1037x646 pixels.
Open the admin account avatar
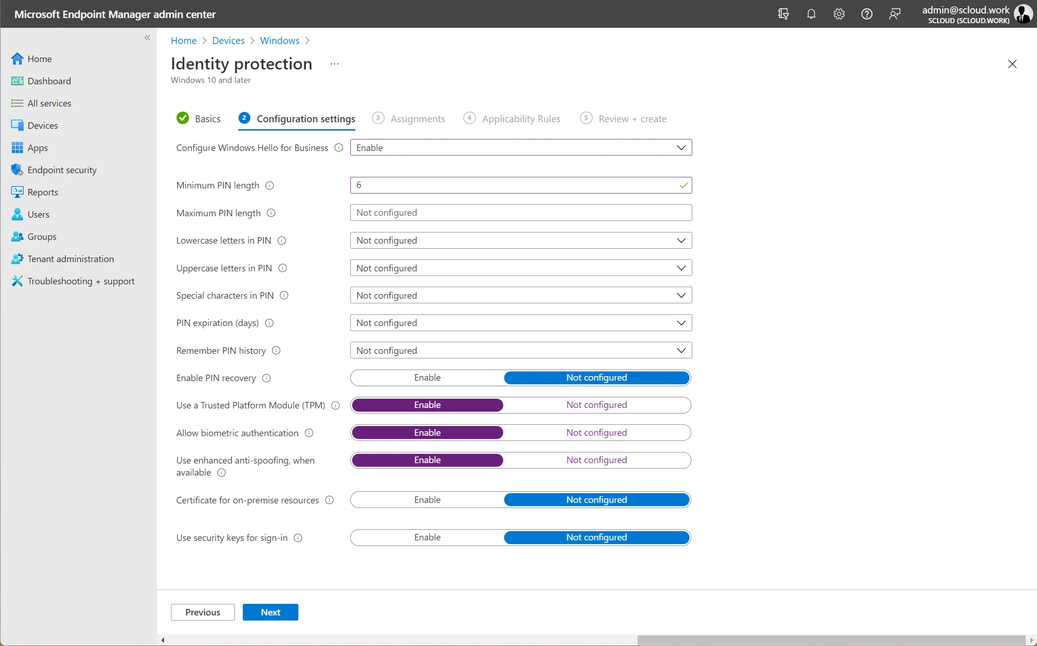point(1023,14)
